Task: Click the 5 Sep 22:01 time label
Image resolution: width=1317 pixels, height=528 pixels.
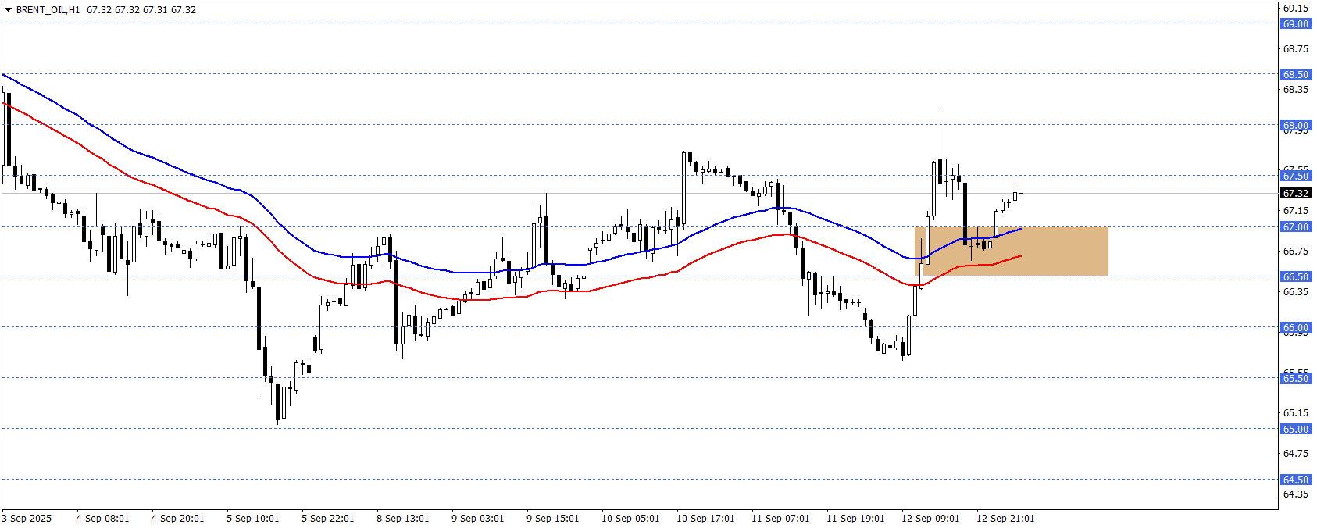Action: tap(328, 518)
